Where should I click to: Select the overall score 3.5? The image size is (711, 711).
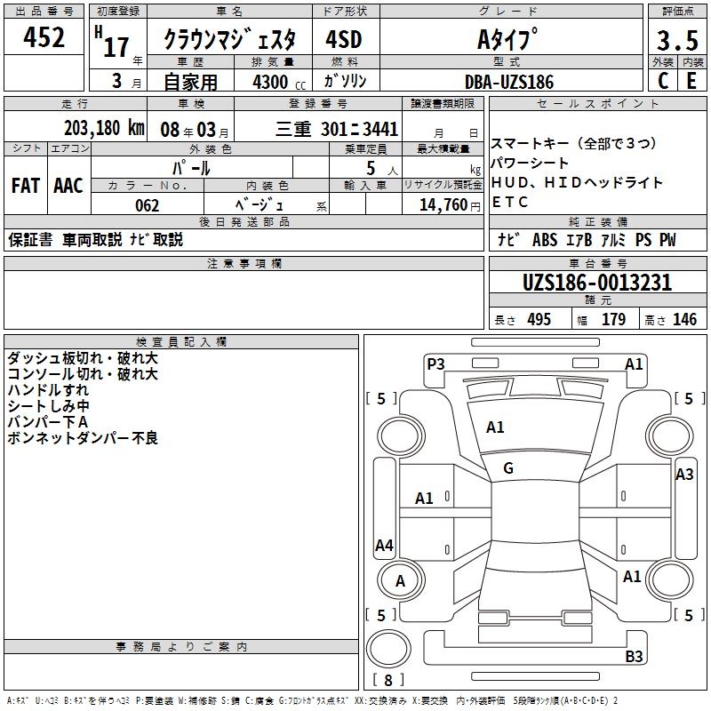[x=677, y=40]
